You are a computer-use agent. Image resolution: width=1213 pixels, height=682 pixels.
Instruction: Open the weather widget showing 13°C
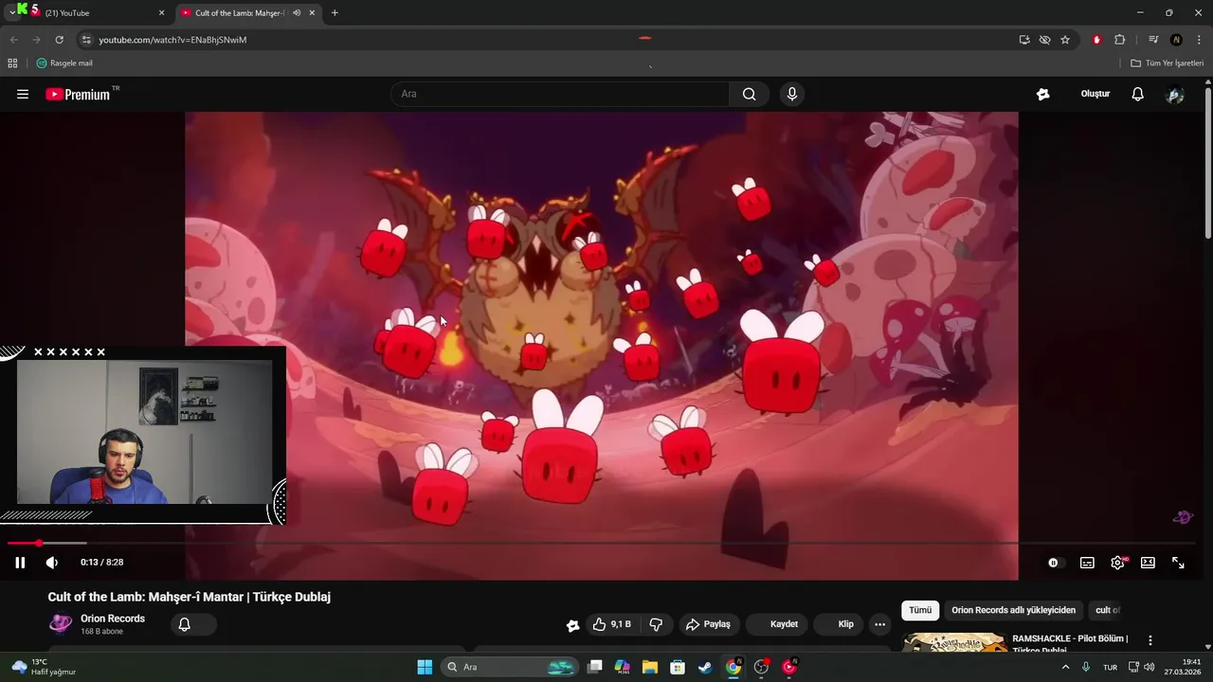click(x=43, y=667)
